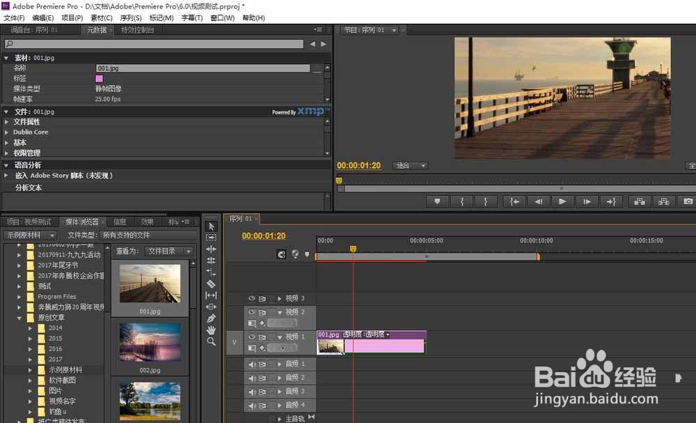Image resolution: width=696 pixels, height=423 pixels.
Task: Click the Lift button
Action: click(640, 201)
